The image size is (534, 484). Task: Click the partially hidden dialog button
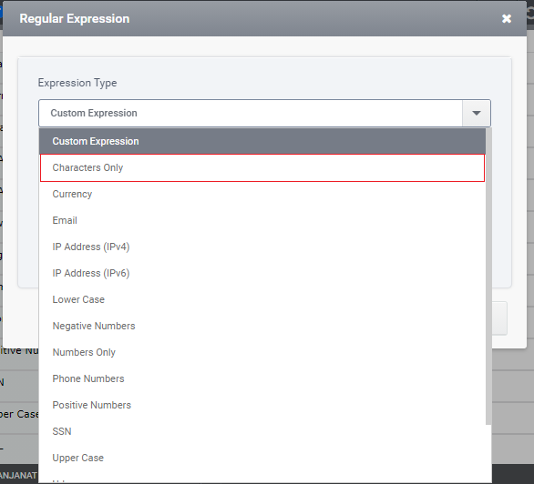click(499, 318)
